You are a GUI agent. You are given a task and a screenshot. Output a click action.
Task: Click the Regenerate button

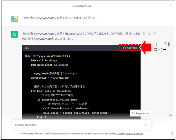(x=140, y=113)
